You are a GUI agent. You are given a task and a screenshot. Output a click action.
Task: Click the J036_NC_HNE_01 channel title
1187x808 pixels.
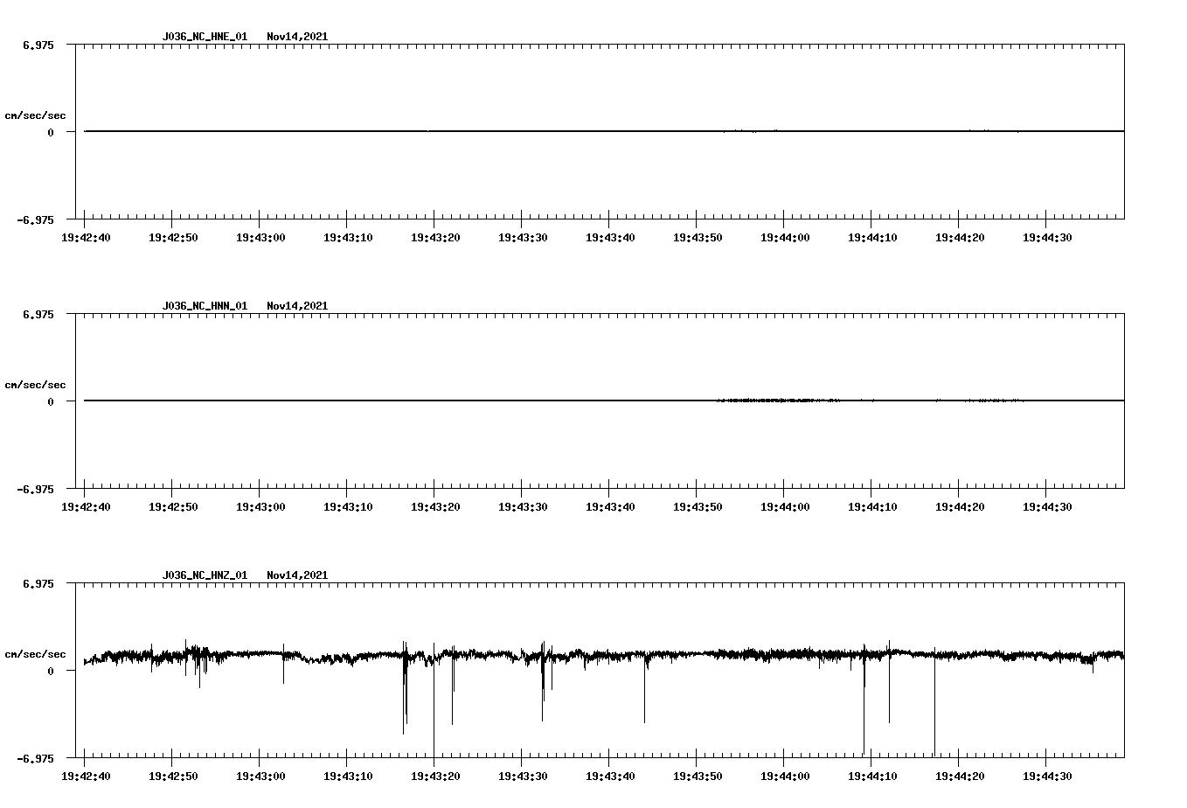205,37
